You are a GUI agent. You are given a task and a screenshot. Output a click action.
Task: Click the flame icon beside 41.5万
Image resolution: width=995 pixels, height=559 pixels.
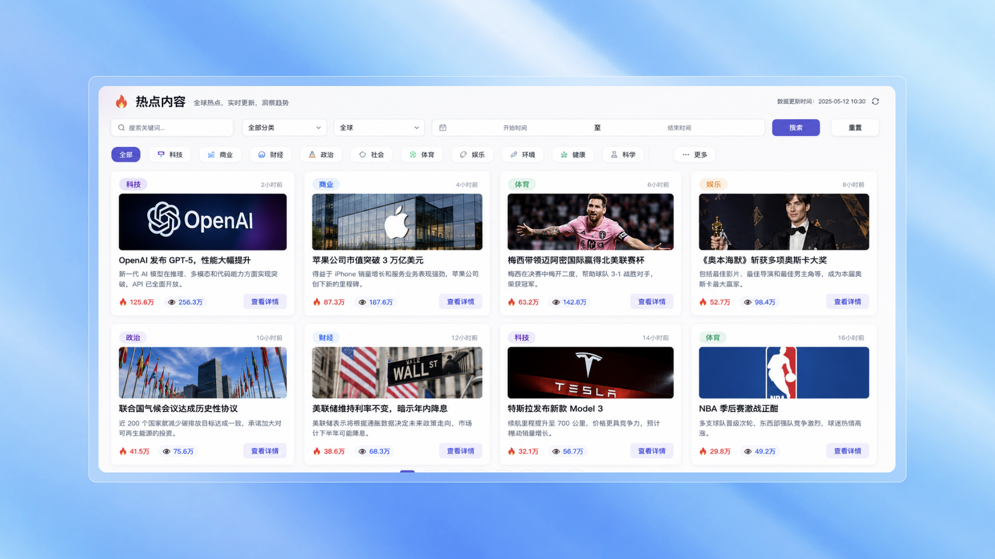123,451
